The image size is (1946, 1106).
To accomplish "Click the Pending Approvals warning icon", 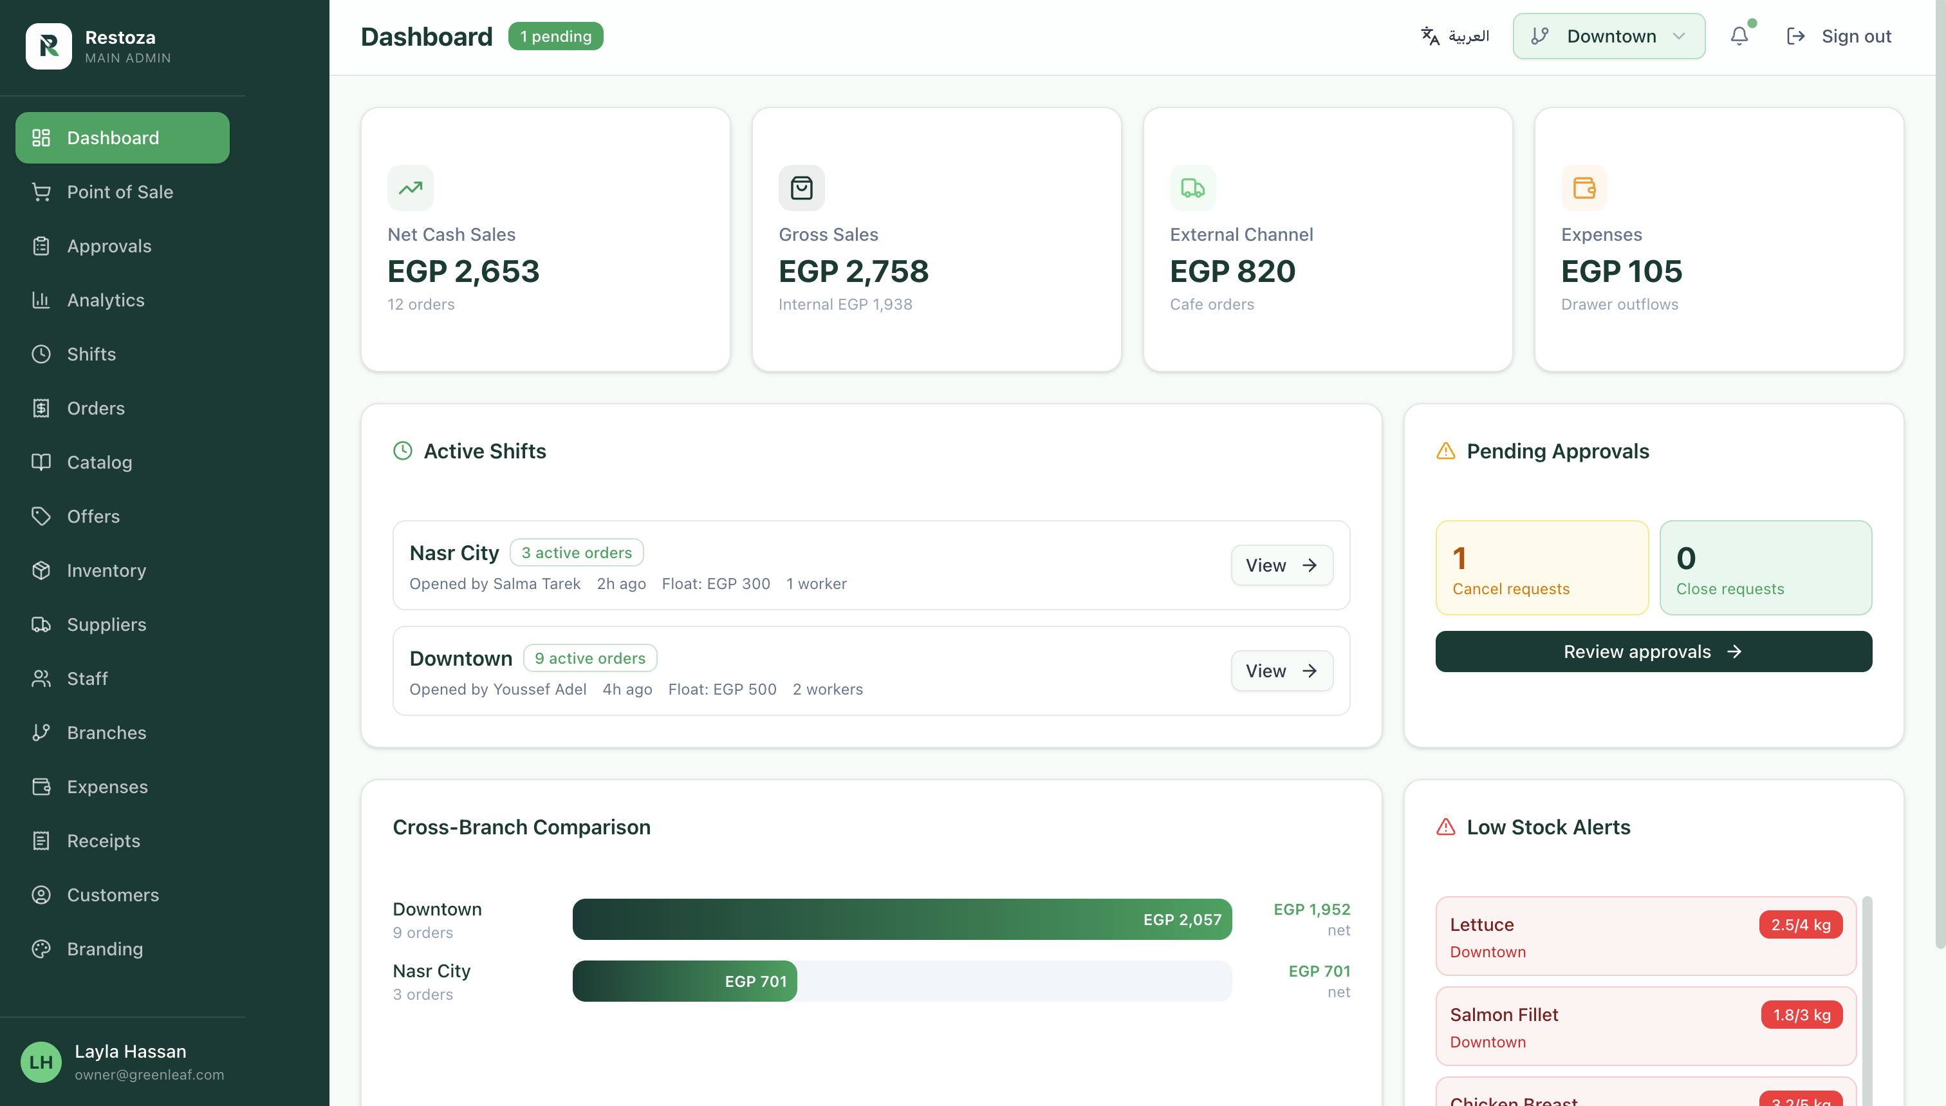I will [1447, 451].
